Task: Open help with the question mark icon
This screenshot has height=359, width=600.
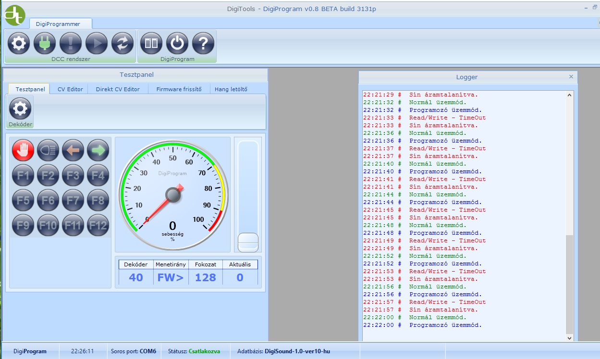Action: [203, 44]
